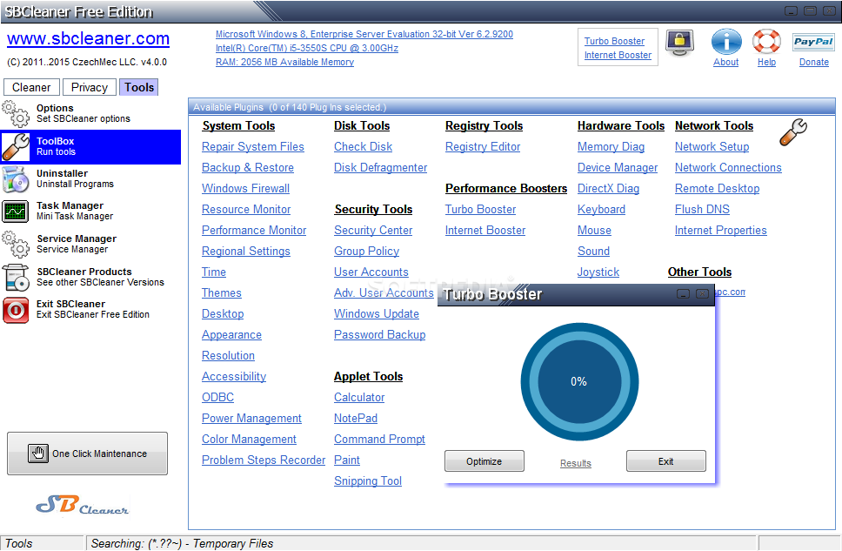The width and height of the screenshot is (842, 551).
Task: Click the Donate link
Action: click(x=813, y=62)
